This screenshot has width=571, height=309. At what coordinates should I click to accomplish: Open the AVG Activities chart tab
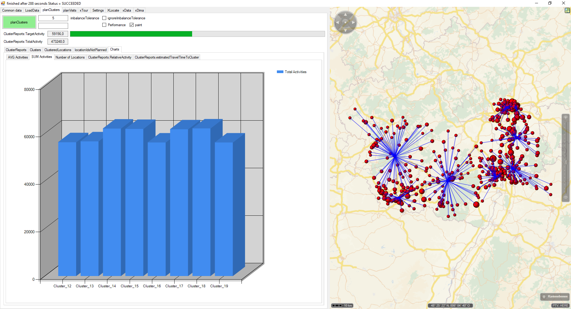tap(18, 57)
